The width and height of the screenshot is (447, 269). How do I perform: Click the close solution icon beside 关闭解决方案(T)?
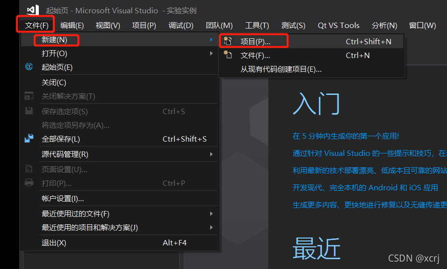point(29,96)
